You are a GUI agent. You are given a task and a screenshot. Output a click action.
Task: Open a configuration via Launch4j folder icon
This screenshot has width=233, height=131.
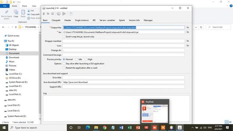(x=48, y=14)
